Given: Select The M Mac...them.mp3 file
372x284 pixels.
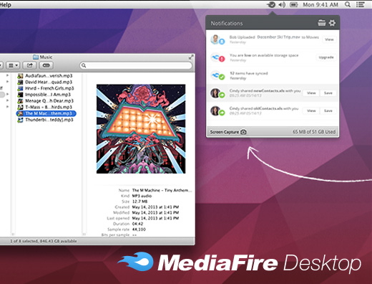Looking at the screenshot, I should pyautogui.click(x=46, y=113).
